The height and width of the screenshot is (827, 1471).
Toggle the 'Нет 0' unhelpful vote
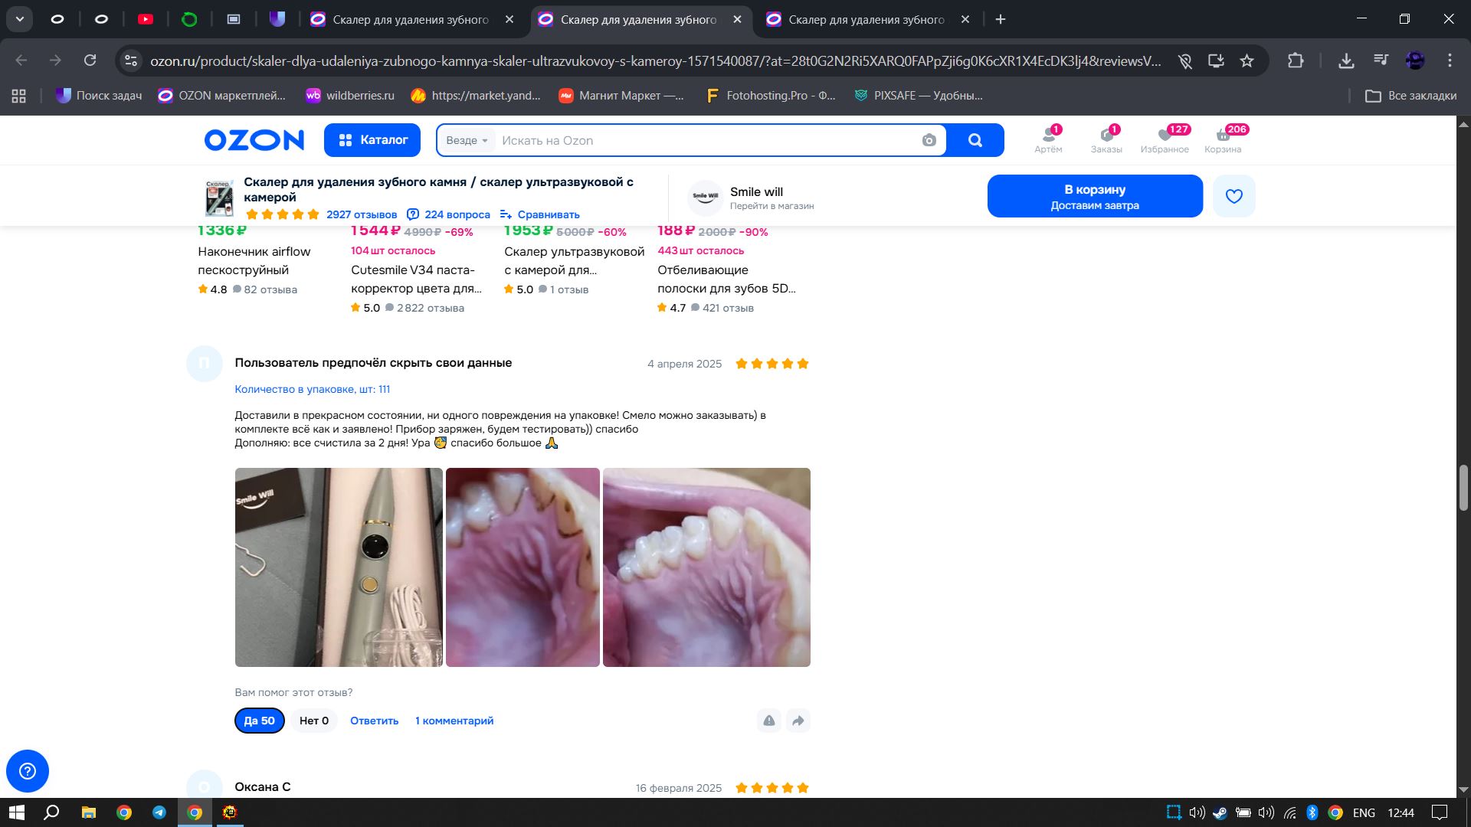coord(313,721)
